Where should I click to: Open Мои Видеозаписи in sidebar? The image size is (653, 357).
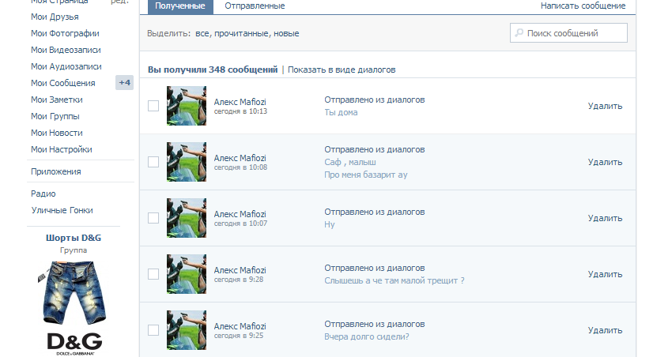pos(66,50)
